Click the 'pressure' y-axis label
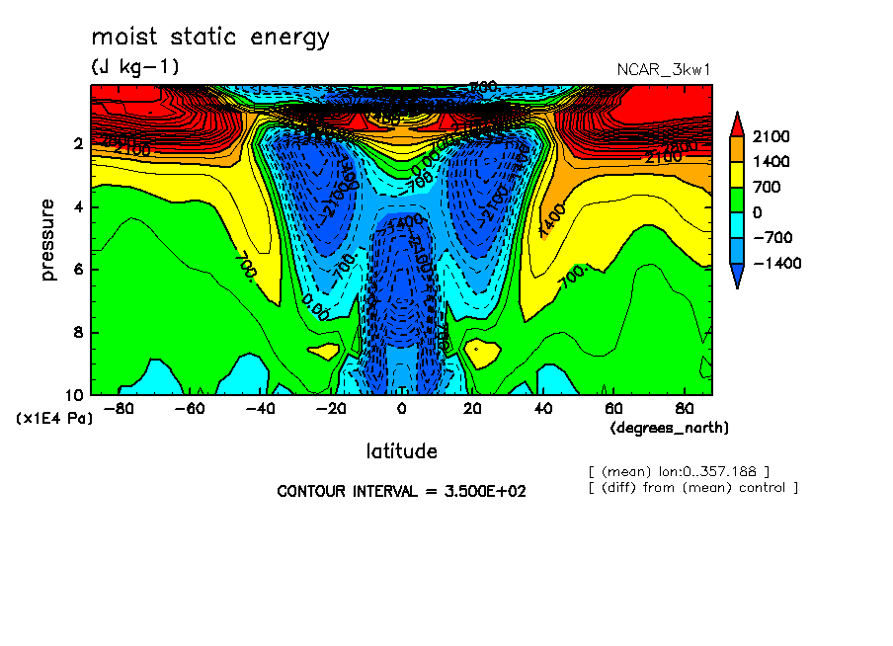This screenshot has width=893, height=646. tap(47, 240)
